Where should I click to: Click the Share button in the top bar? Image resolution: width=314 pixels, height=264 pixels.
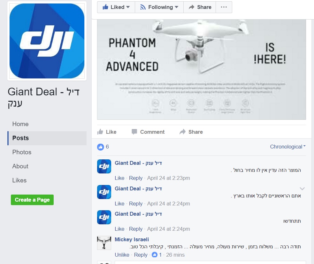pyautogui.click(x=200, y=7)
